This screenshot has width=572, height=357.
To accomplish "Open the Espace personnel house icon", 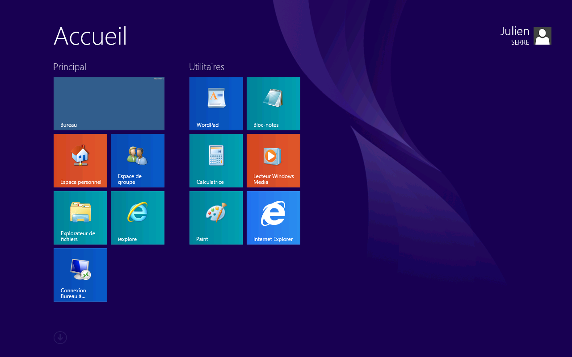I will [80, 155].
